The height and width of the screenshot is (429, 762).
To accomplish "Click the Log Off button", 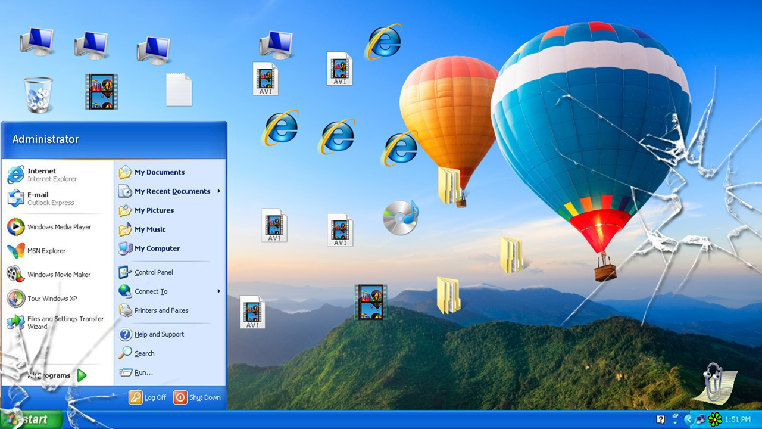I will pyautogui.click(x=148, y=397).
